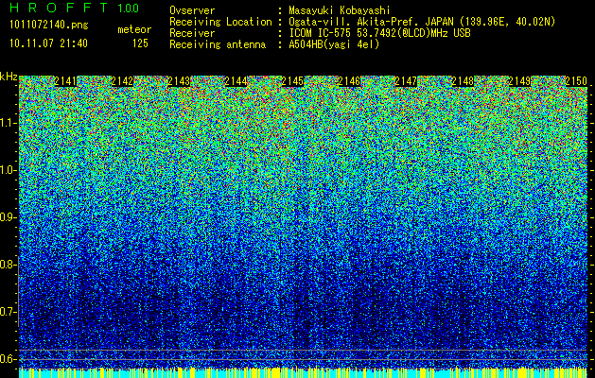Click the observer name Masayuki Kobayashi
Viewport: 595px width, 378px height.
point(340,10)
